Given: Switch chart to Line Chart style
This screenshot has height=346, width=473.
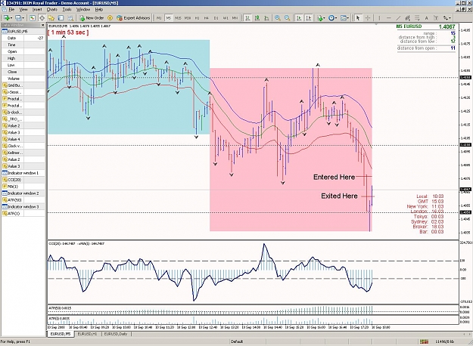Looking at the screenshot, I should pyautogui.click(x=266, y=18).
